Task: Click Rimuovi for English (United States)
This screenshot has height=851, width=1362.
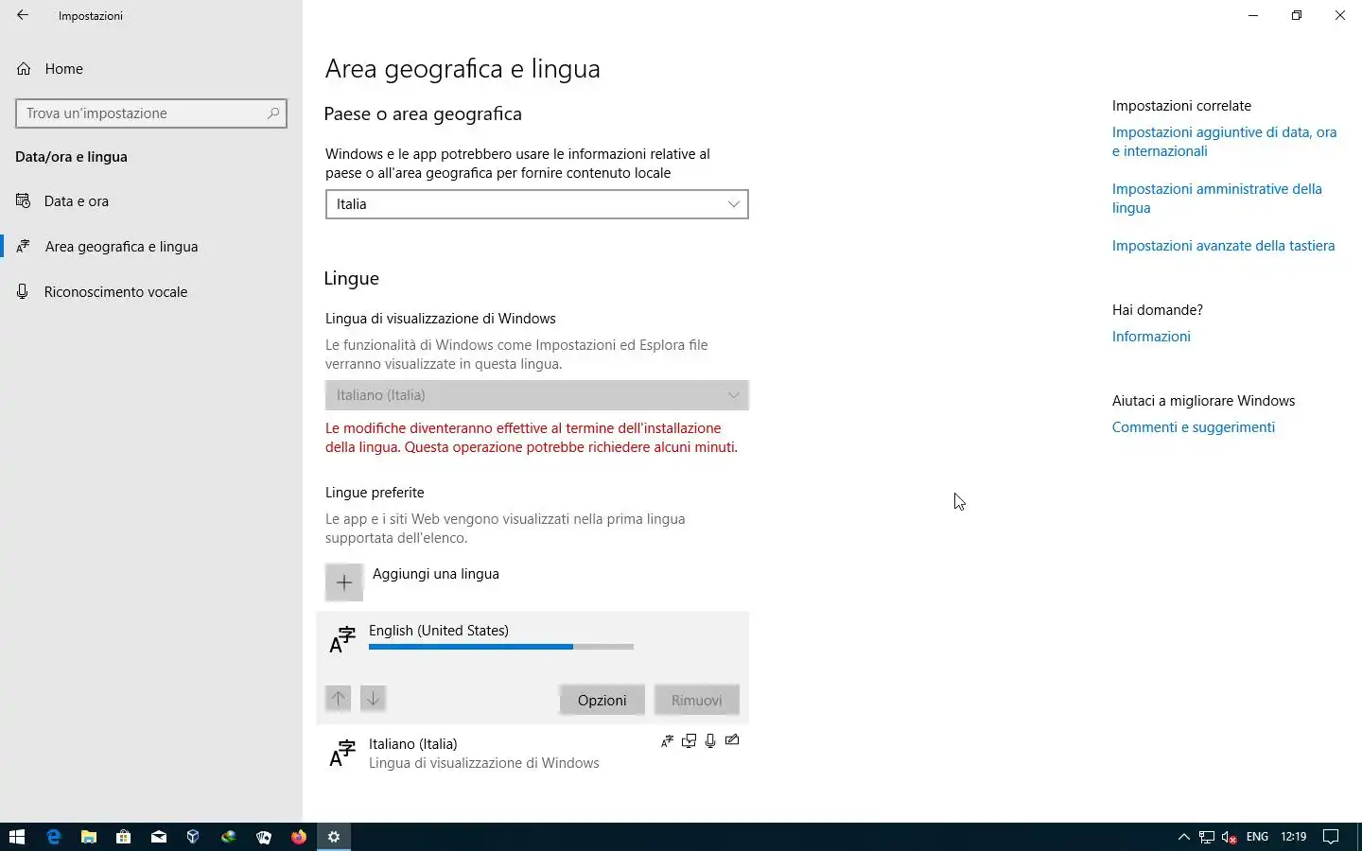Action: tap(696, 701)
